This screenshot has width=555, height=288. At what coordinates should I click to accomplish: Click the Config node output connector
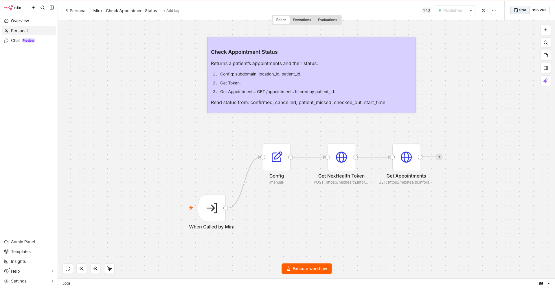point(291,157)
